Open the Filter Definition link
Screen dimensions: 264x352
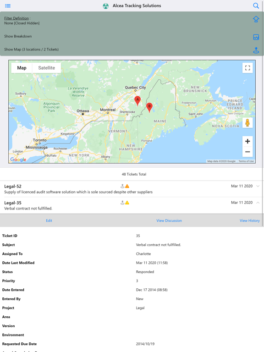pos(16,18)
